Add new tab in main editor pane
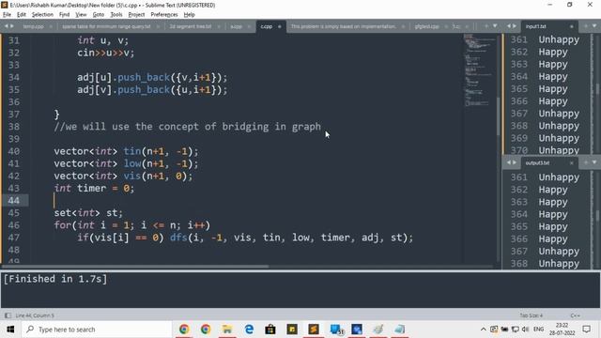Image resolution: width=601 pixels, height=338 pixels. 486,26
